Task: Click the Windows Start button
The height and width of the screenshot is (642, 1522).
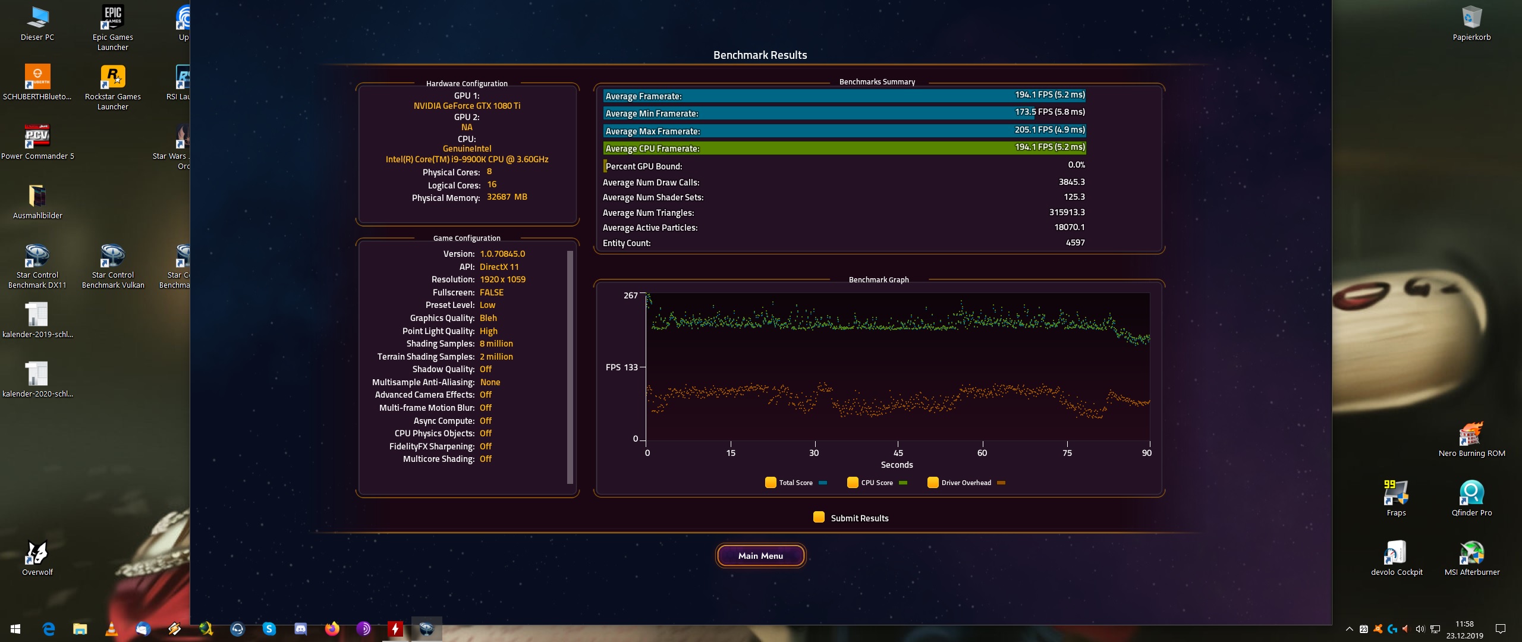Action: (16, 628)
